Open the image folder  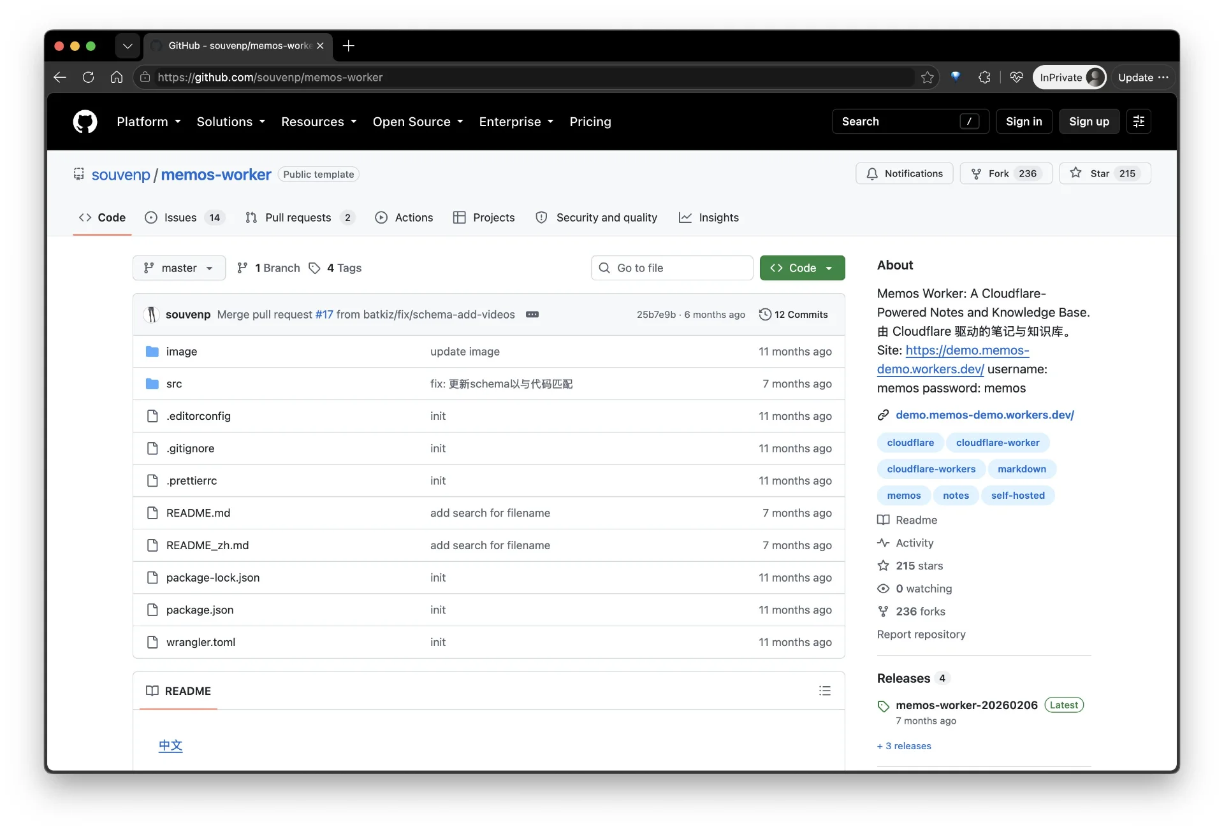point(182,352)
